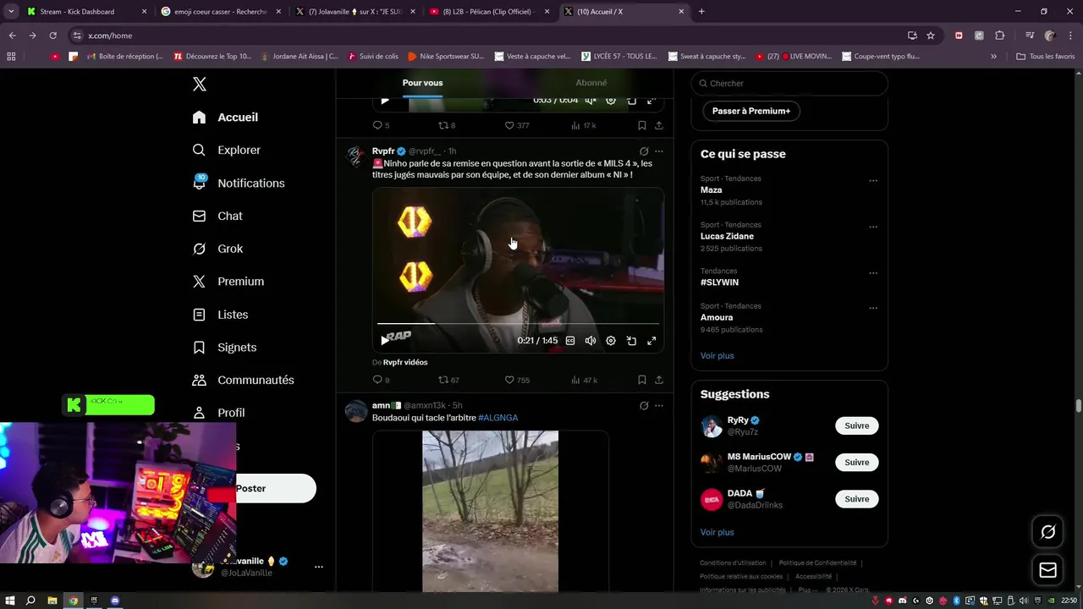
Task: Open the #ALGNGA hashtag link
Action: [x=498, y=418]
